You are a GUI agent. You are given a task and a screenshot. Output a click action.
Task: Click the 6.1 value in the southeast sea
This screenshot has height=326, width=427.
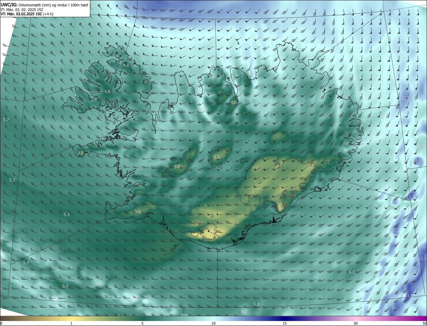[352, 272]
